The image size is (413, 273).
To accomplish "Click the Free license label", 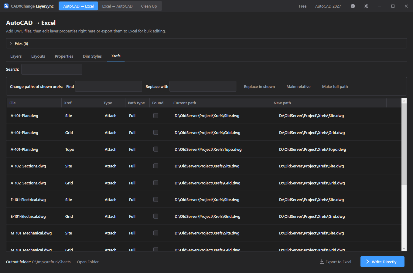I will click(x=303, y=6).
